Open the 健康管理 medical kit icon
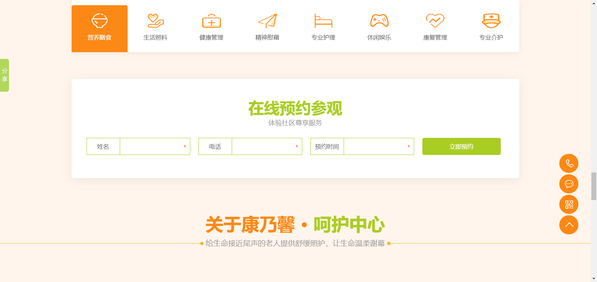The height and width of the screenshot is (282, 597). [212, 21]
